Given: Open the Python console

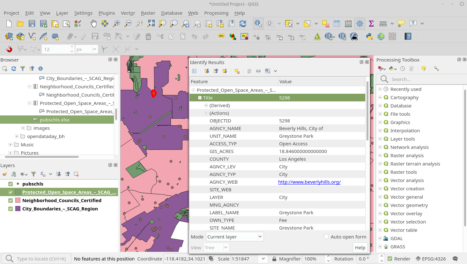Looking at the screenshot, I should 369,36.
